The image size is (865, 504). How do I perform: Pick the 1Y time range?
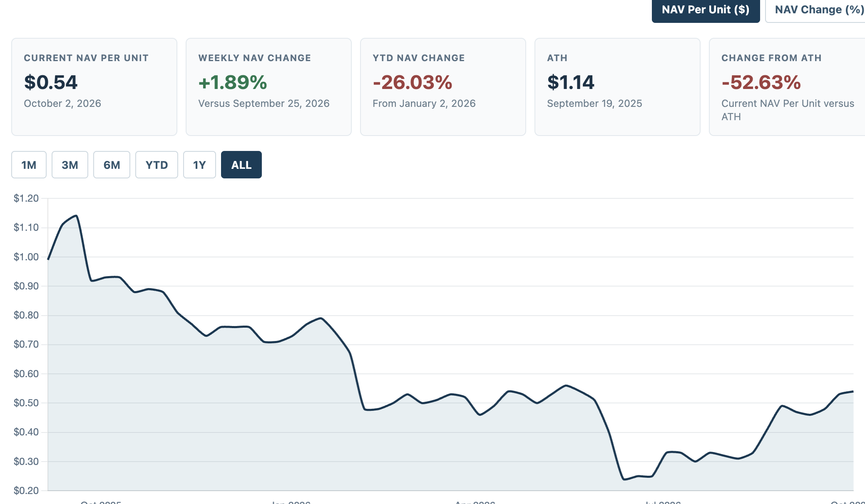click(199, 165)
